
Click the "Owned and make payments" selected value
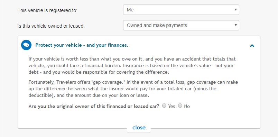pos(157,25)
